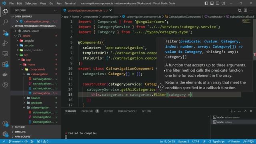Open customize layout button in title bar
The width and height of the screenshot is (256, 144).
223,3
